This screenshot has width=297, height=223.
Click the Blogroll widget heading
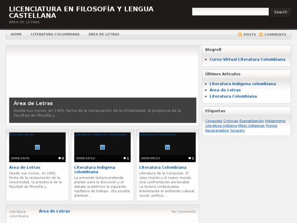[213, 50]
